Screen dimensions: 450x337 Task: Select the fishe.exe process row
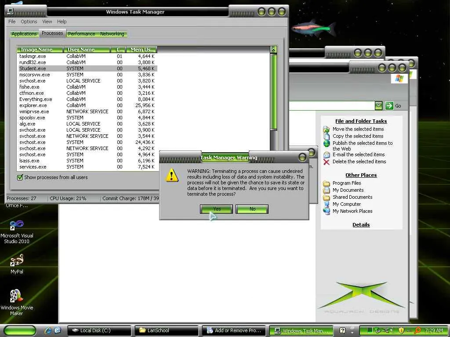87,87
